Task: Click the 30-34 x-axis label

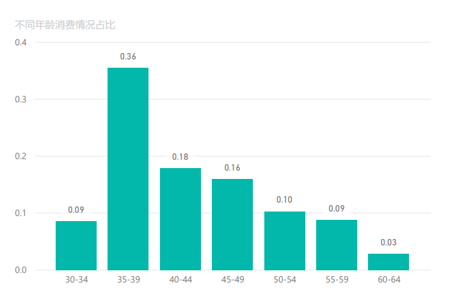Action: pyautogui.click(x=77, y=280)
